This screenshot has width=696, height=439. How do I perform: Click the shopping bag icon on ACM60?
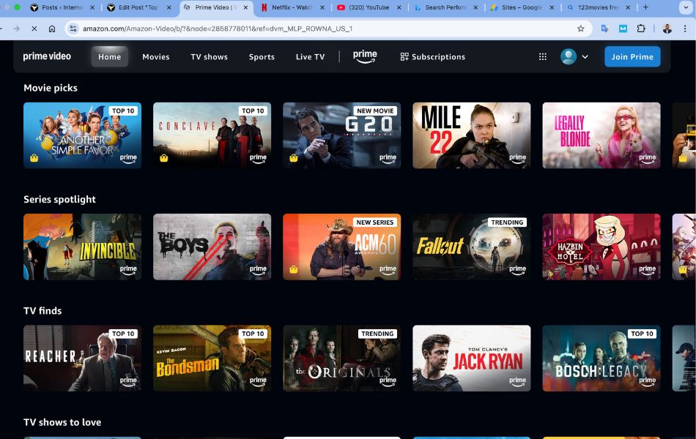point(293,269)
